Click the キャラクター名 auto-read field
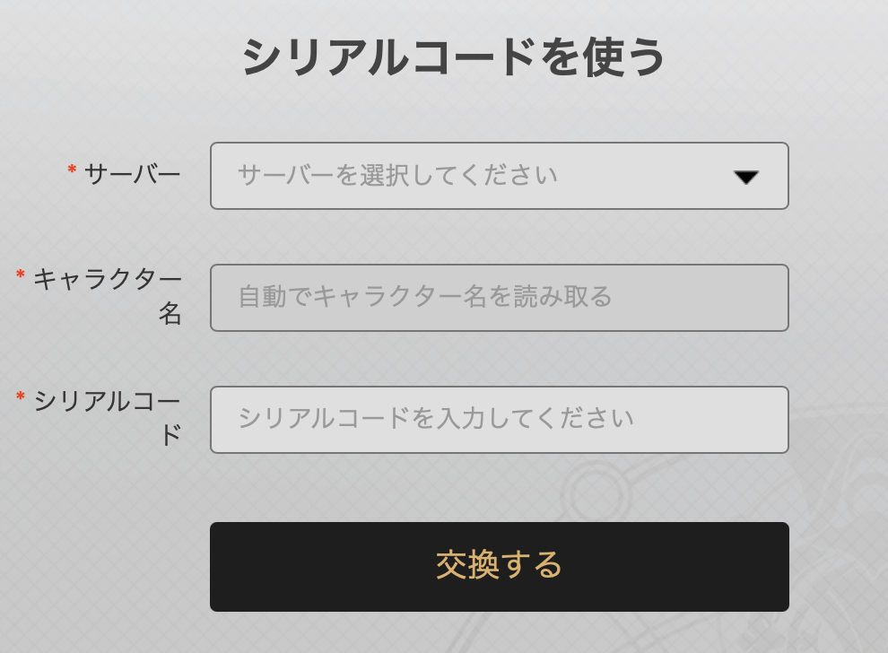 tap(499, 298)
